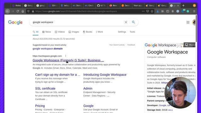Image resolution: width=201 pixels, height=113 pixels.
Task: Switch to the SSH browser tab
Action: pyautogui.click(x=53, y=6)
